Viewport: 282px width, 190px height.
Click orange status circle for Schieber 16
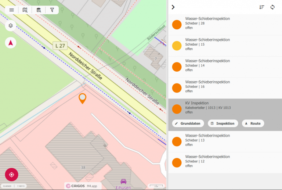coord(177,88)
